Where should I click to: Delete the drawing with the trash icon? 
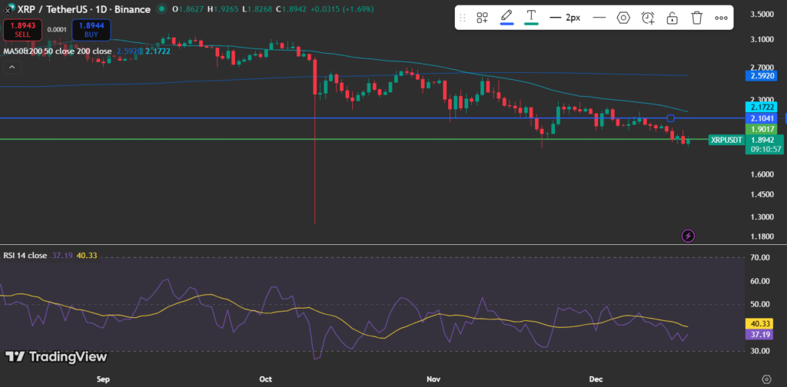click(x=696, y=18)
